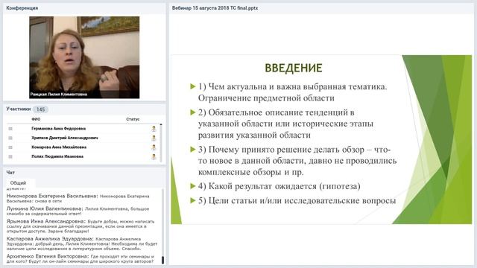Screen dimensions: 477x268
Task: Click the status icon for Полях Людмила Ивановна
Action: (154, 157)
